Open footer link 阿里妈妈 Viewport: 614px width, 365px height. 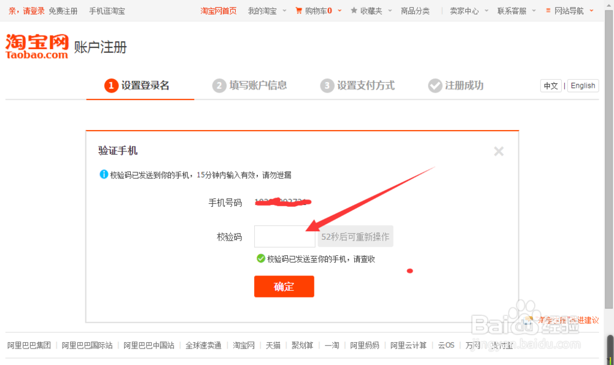pyautogui.click(x=365, y=345)
